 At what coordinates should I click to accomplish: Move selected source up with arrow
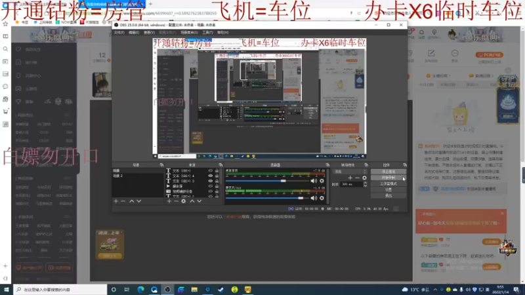[192, 201]
